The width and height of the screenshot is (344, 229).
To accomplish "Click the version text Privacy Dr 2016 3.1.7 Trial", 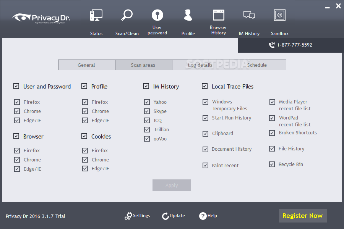I will tap(36, 216).
